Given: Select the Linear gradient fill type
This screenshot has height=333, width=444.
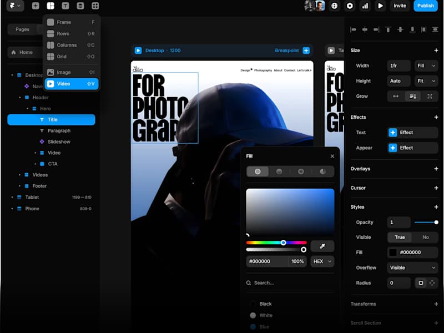Looking at the screenshot, I should click(x=279, y=171).
